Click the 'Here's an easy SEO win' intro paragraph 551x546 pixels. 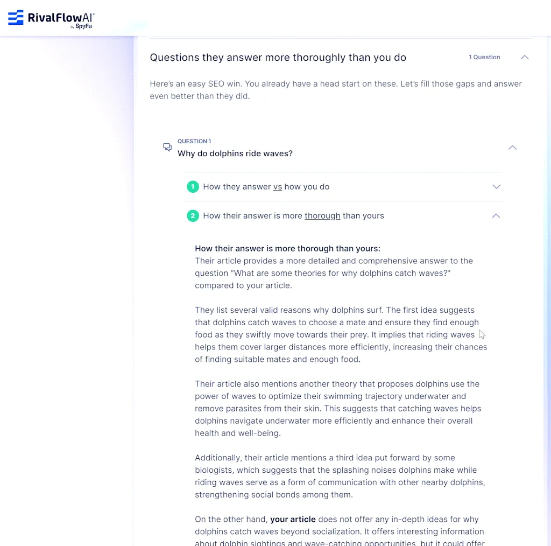pos(336,90)
